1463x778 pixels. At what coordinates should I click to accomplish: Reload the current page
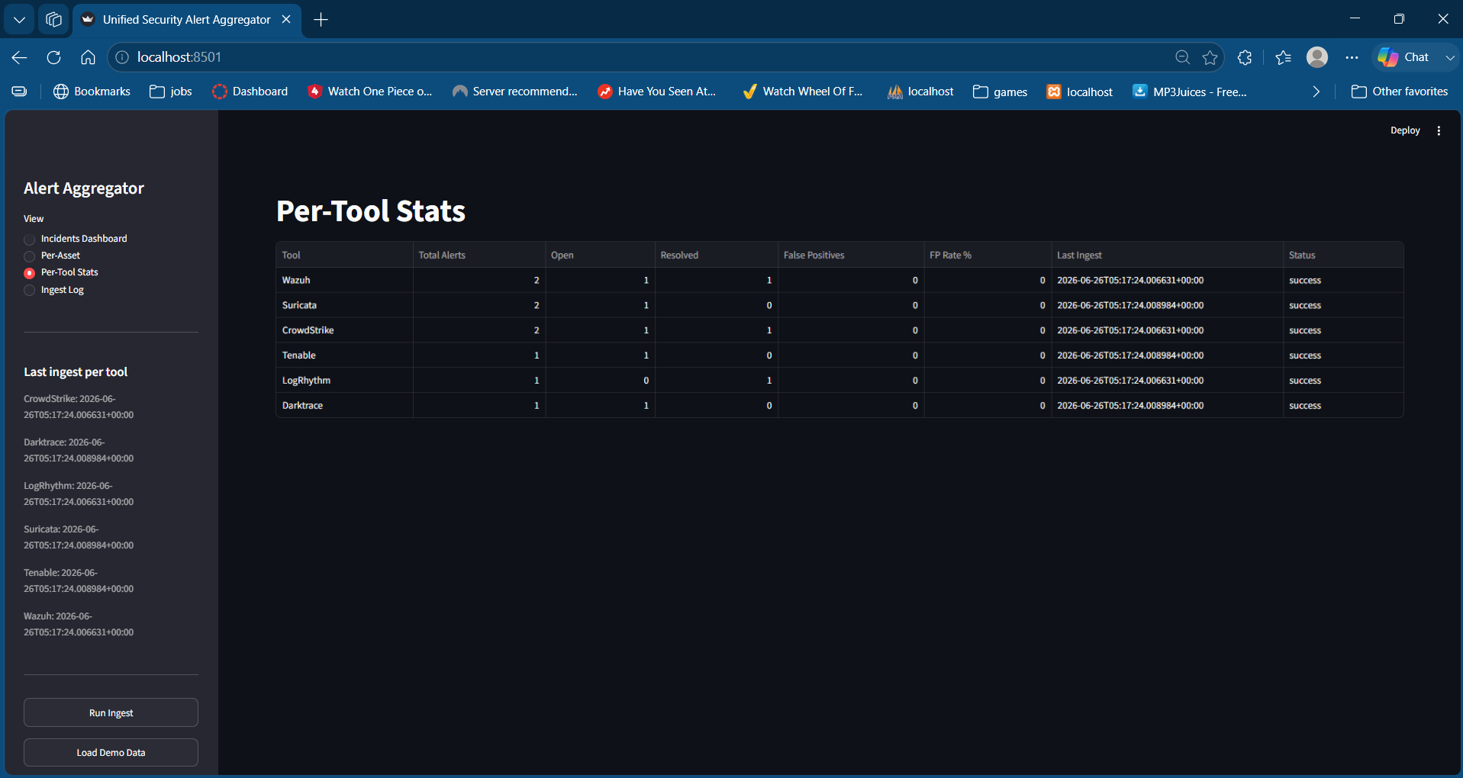(53, 57)
